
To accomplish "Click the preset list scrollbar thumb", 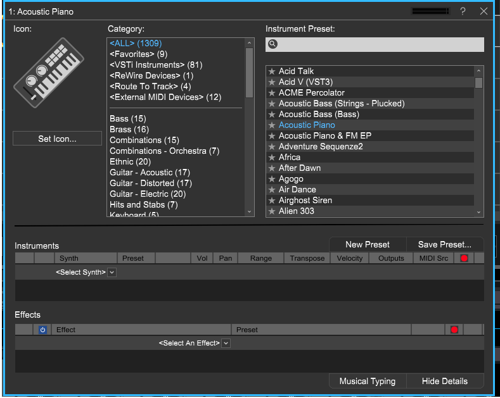I will click(x=478, y=83).
